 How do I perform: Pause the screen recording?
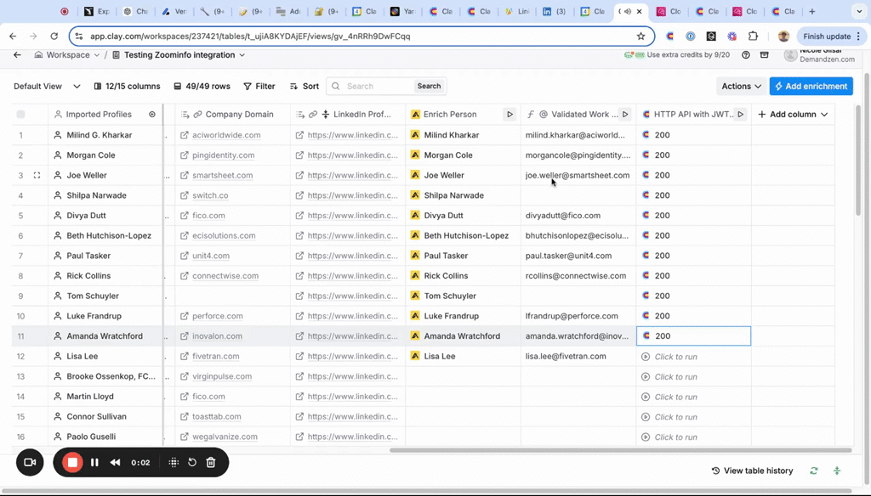[x=94, y=463]
